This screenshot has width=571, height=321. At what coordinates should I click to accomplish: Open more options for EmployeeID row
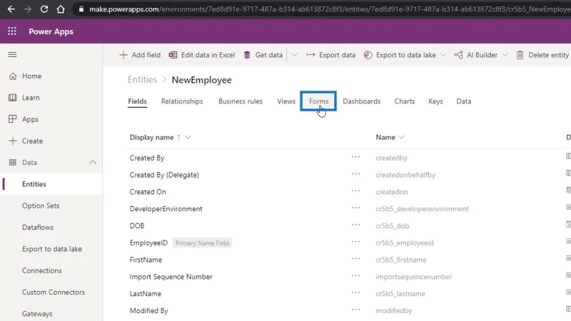(355, 242)
